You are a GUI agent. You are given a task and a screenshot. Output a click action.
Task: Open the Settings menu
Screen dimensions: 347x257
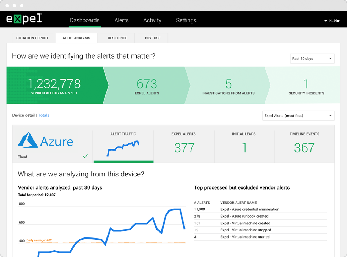coord(186,20)
